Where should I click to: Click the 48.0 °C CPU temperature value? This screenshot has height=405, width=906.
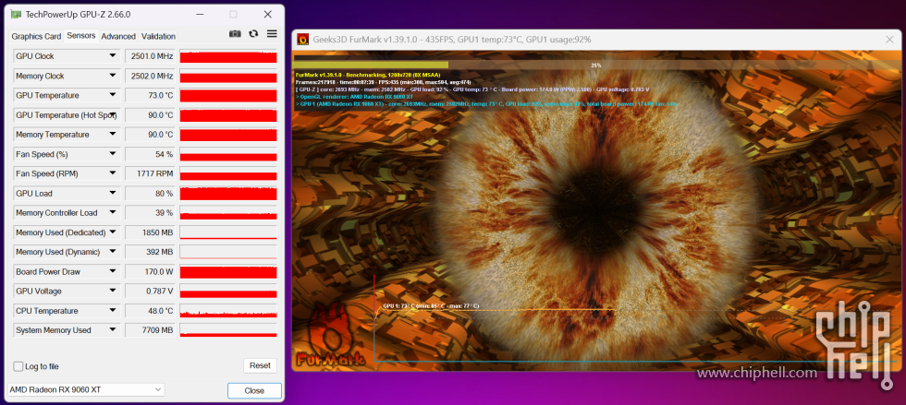[x=150, y=312]
